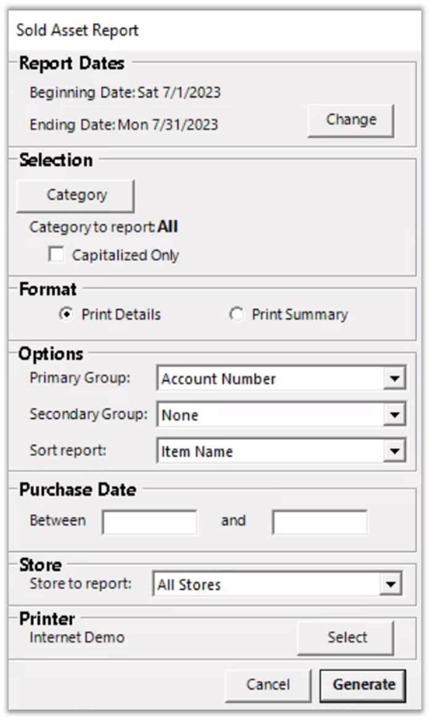
Task: Open the Secondary Group dropdown arrow
Action: click(394, 415)
